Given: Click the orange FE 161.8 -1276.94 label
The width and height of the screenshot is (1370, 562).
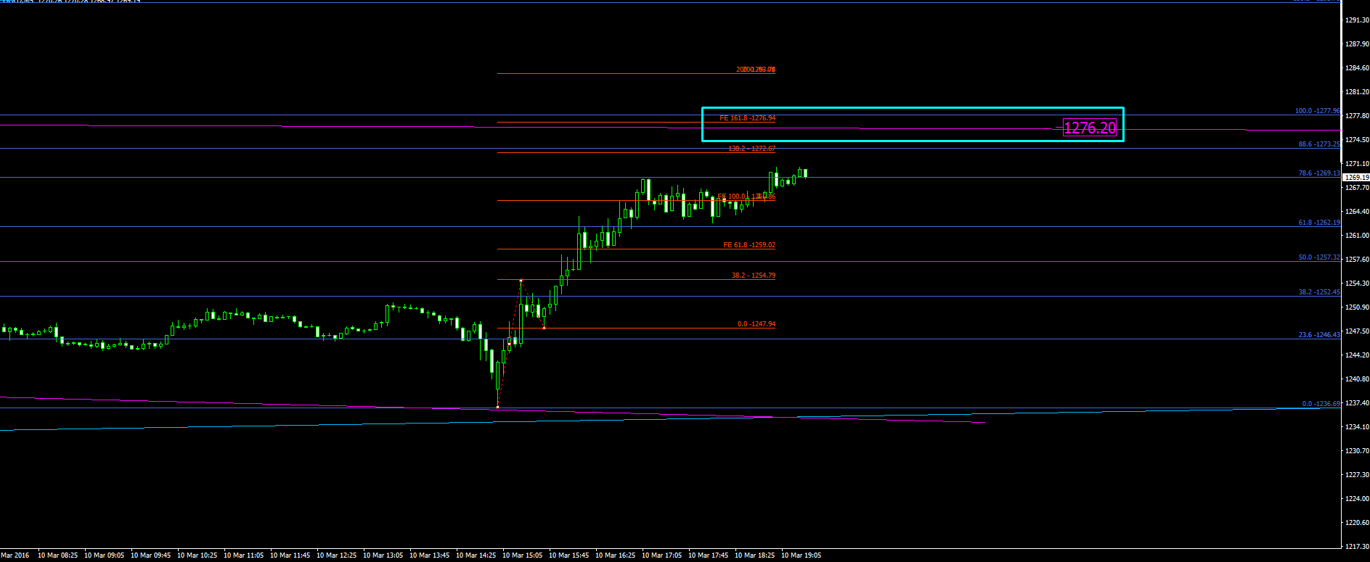Looking at the screenshot, I should [x=747, y=118].
